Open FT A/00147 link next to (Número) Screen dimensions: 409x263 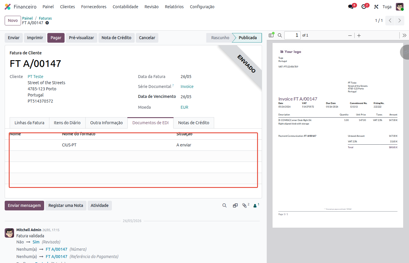56,249
